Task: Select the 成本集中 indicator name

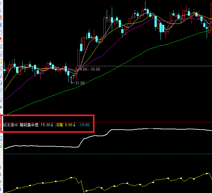Action: [x=10, y=125]
